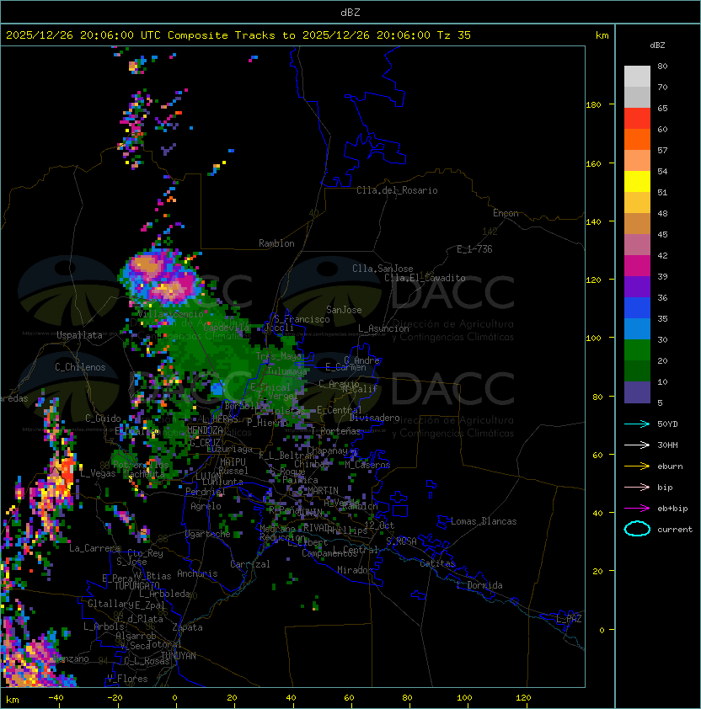This screenshot has height=709, width=701.
Task: Click the 'Agrelo' place label
Action: (206, 506)
